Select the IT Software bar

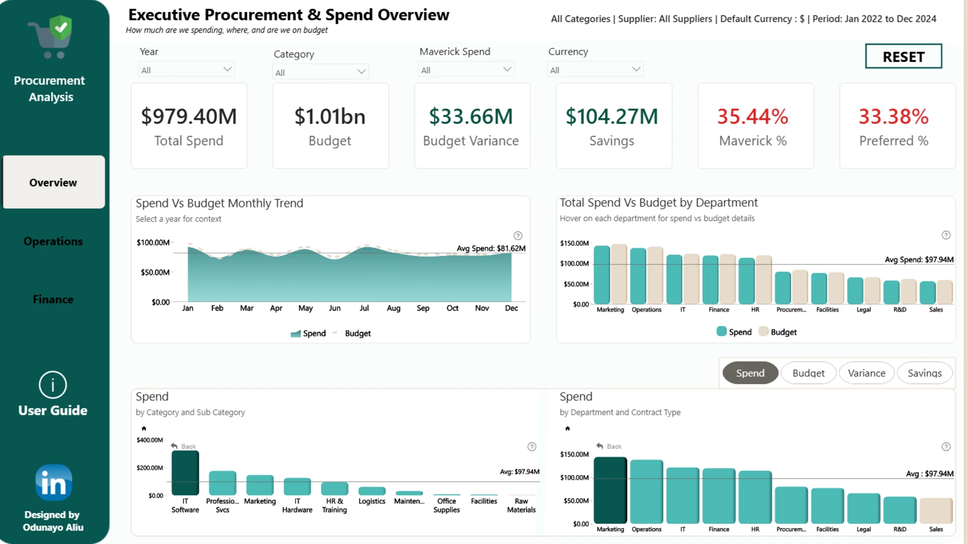click(185, 473)
